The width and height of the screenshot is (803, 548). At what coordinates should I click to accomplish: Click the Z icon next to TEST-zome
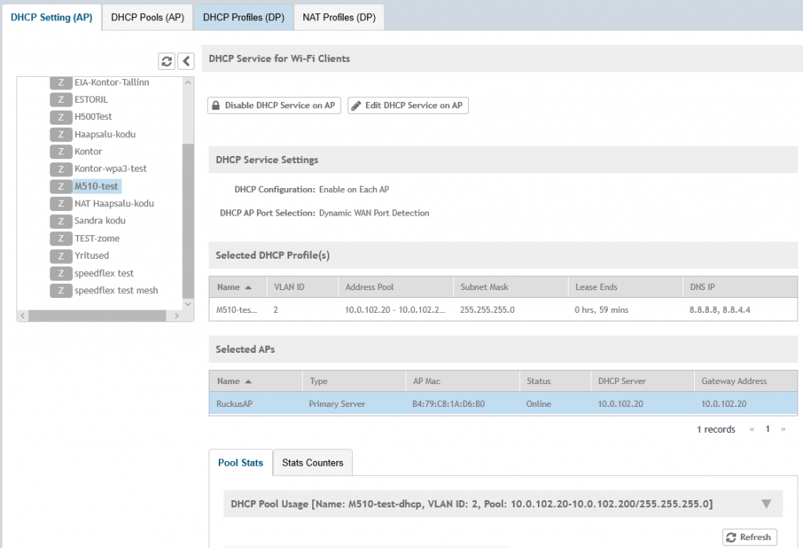[60, 238]
